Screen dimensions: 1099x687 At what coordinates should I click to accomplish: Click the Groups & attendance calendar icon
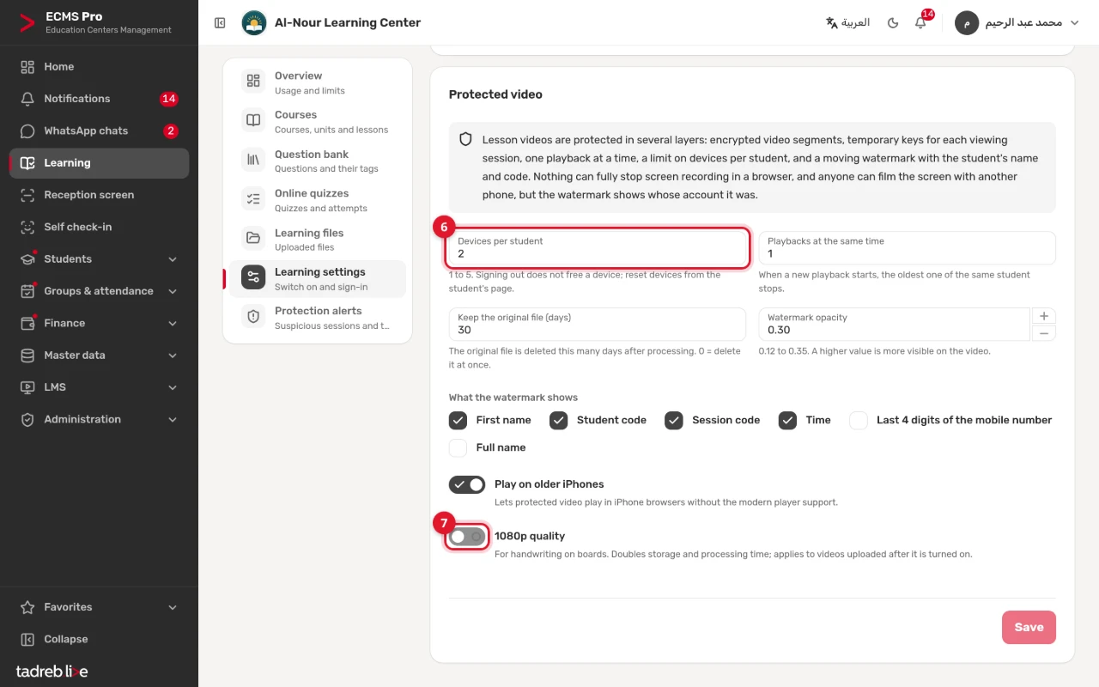(x=27, y=291)
